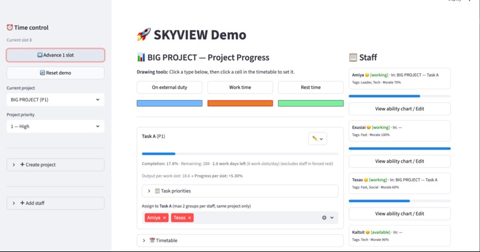Click the fast-forward icon in Advance 1 slot

point(40,55)
